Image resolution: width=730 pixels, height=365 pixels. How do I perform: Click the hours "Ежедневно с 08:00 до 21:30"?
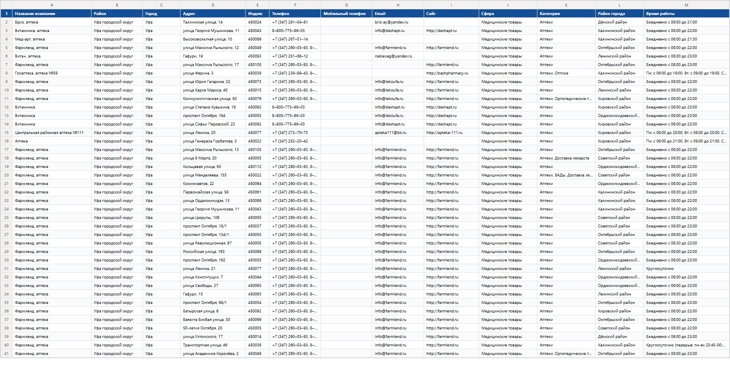coord(686,39)
